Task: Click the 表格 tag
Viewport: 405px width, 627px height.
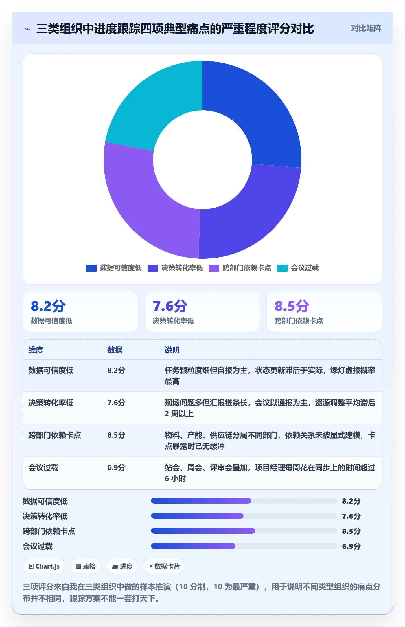Action: point(86,566)
